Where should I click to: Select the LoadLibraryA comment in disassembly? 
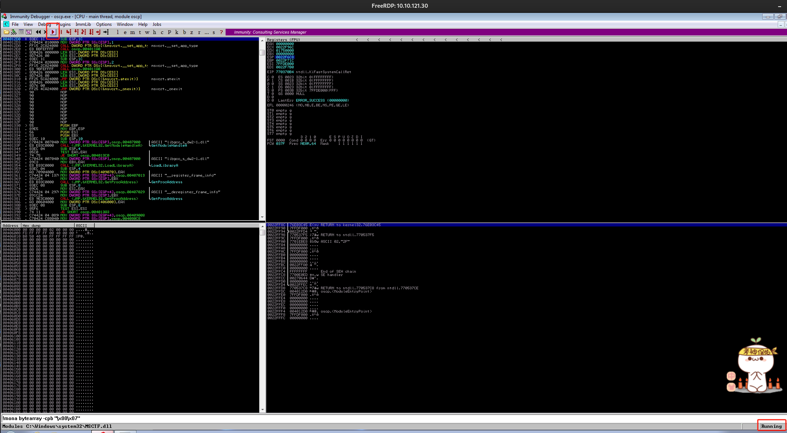coord(165,166)
